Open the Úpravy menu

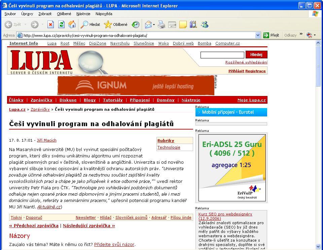pos(27,14)
